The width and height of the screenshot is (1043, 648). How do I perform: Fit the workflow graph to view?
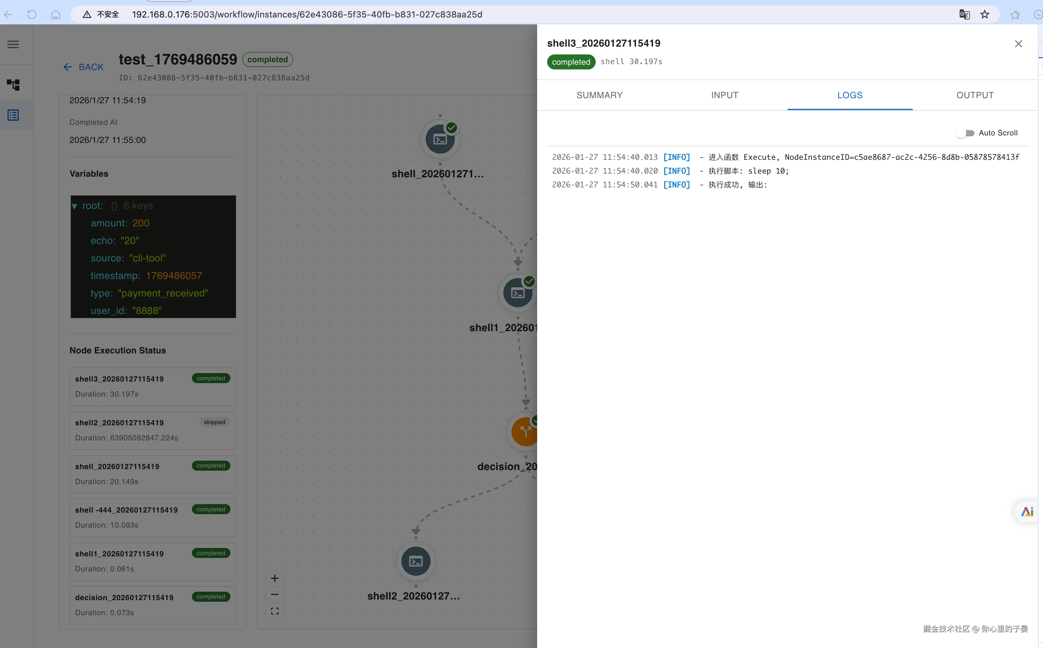[x=275, y=611]
